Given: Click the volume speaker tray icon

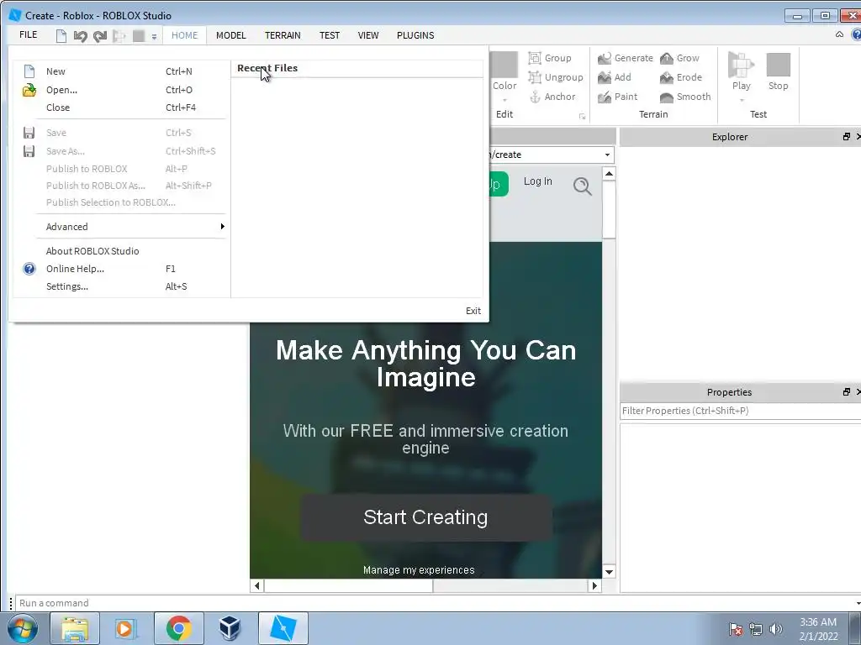Looking at the screenshot, I should point(776,629).
